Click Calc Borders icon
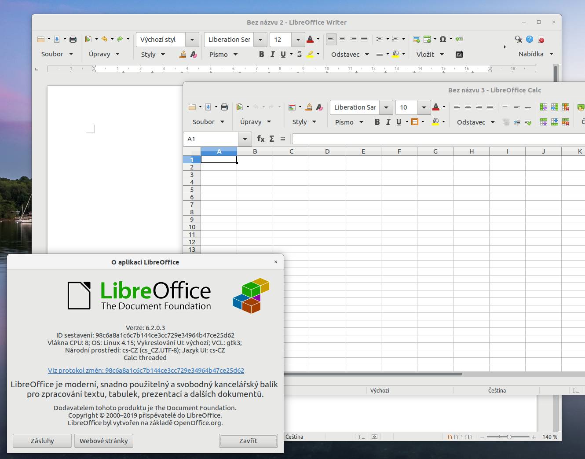 pos(415,122)
